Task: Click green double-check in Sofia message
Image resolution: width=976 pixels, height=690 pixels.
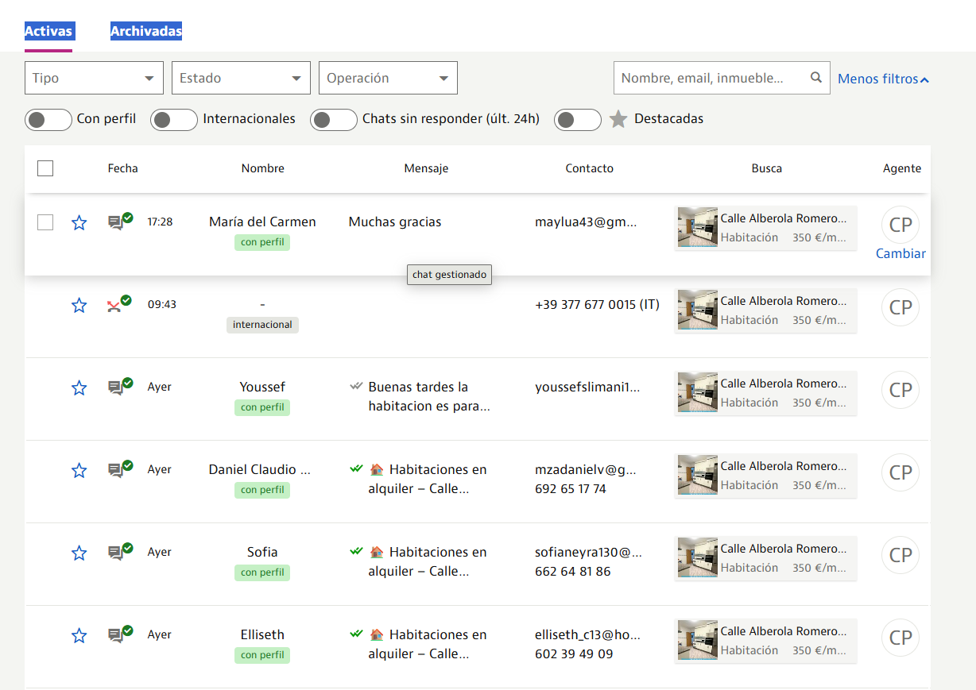Action: [x=356, y=552]
